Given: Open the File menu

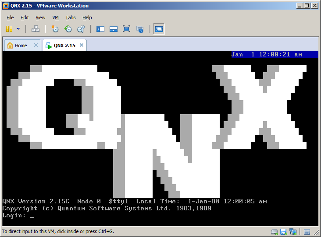Looking at the screenshot, I should pos(10,17).
